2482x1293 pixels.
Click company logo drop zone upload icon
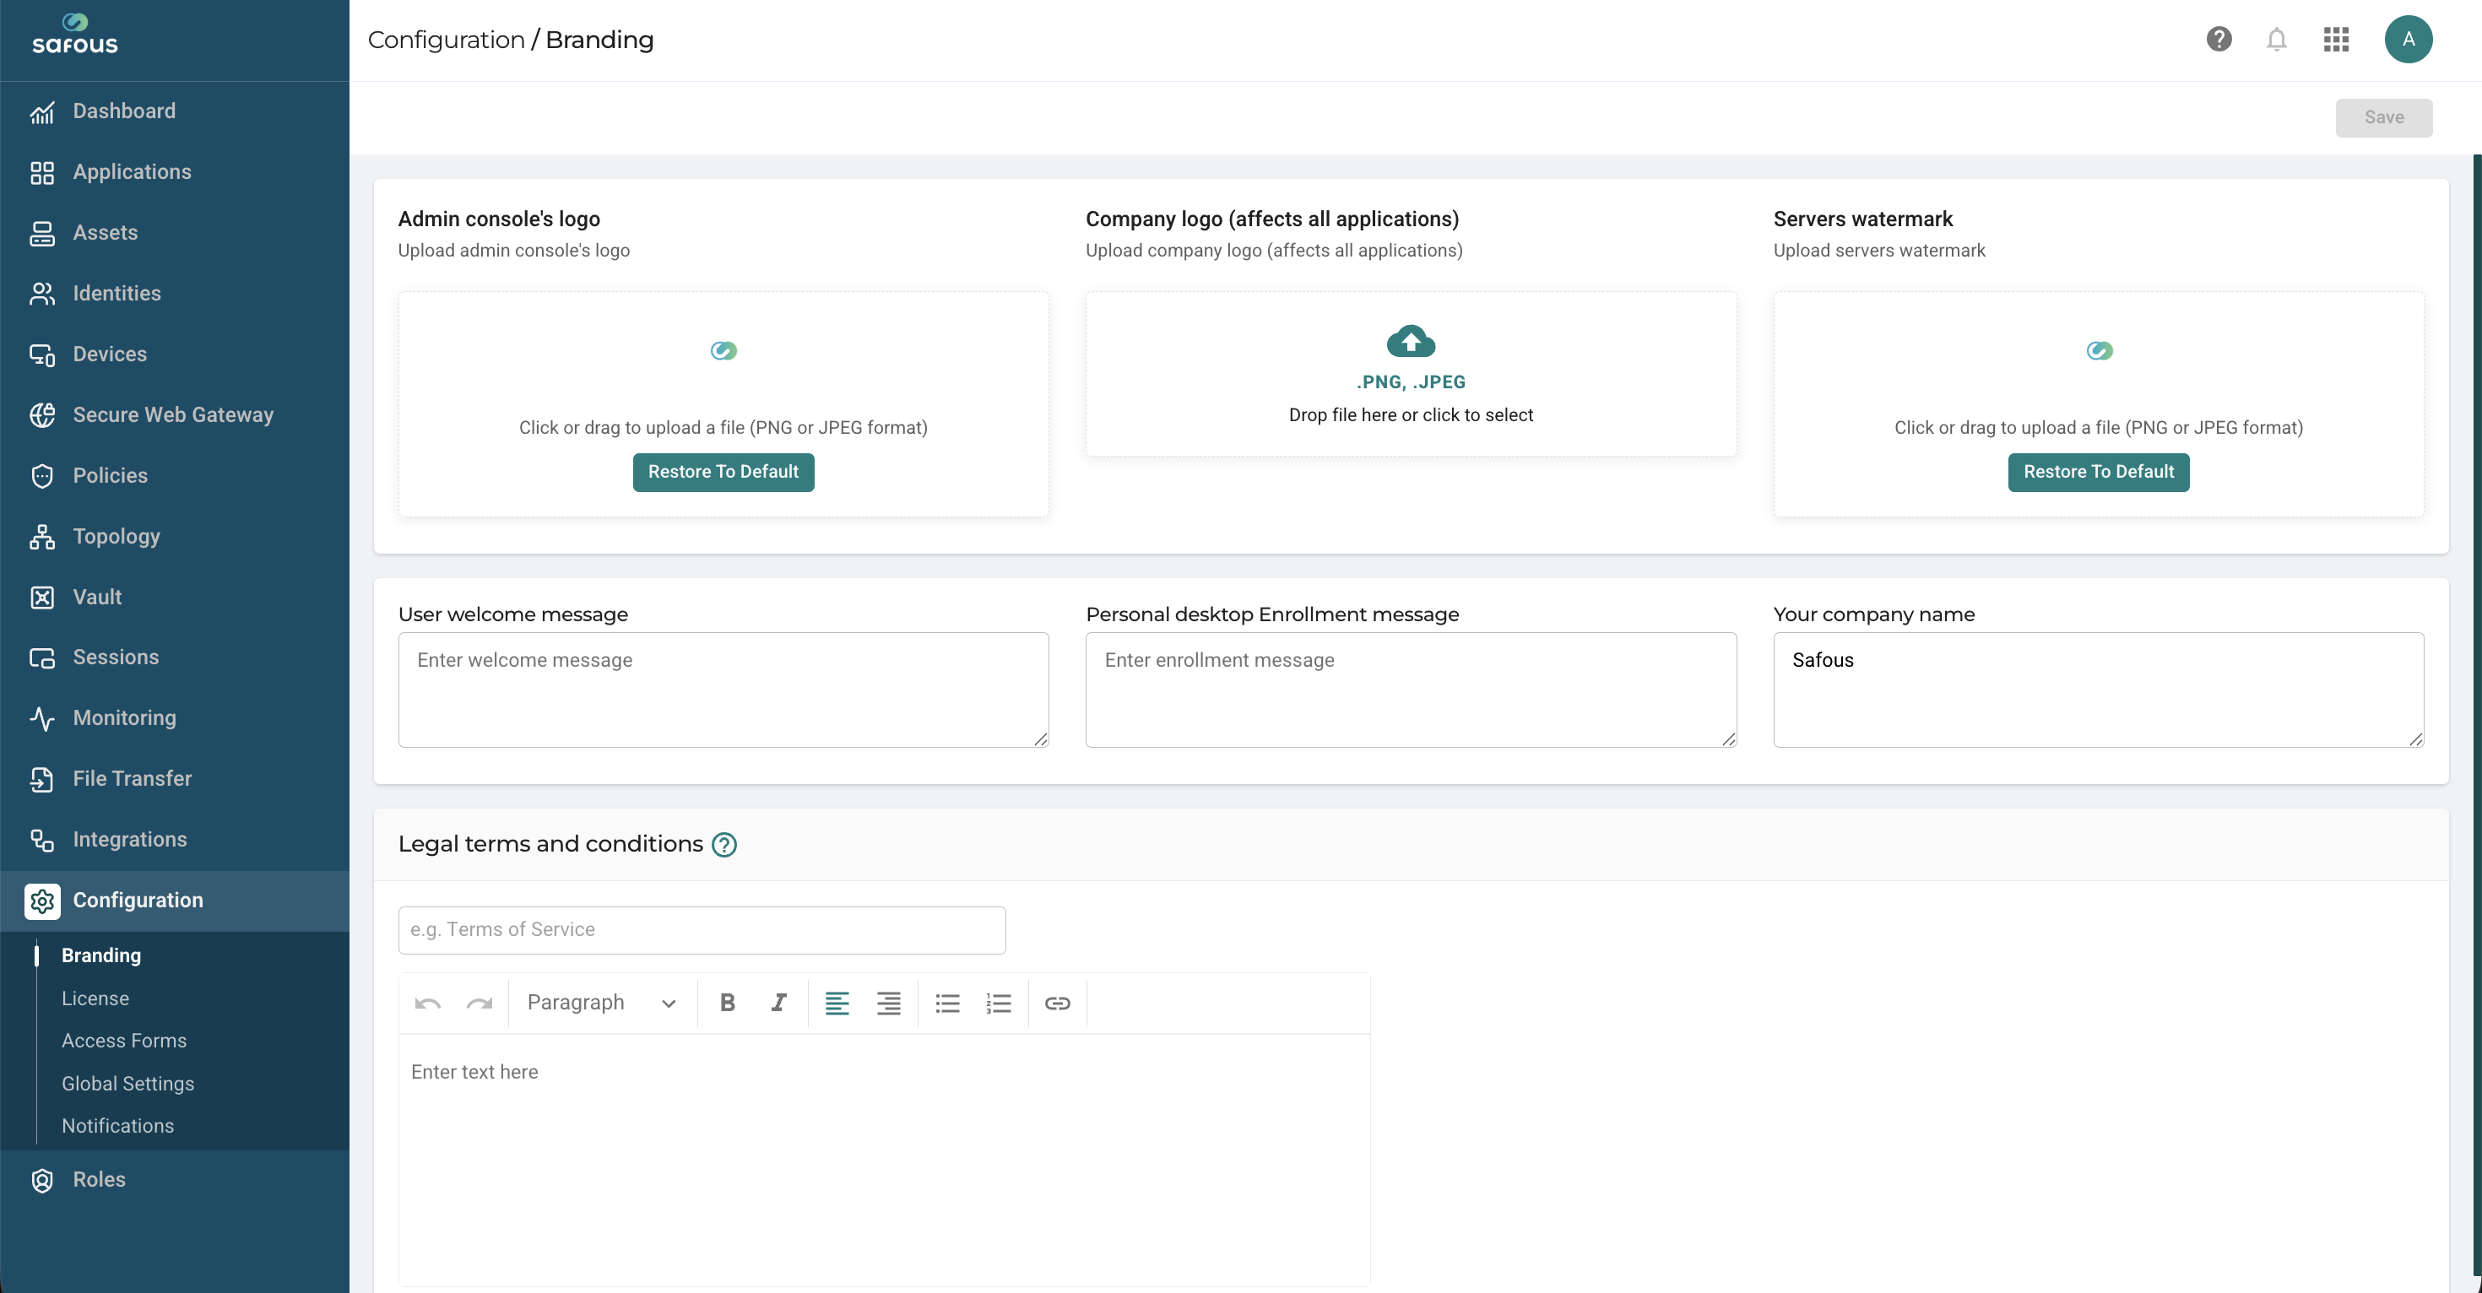(1411, 341)
